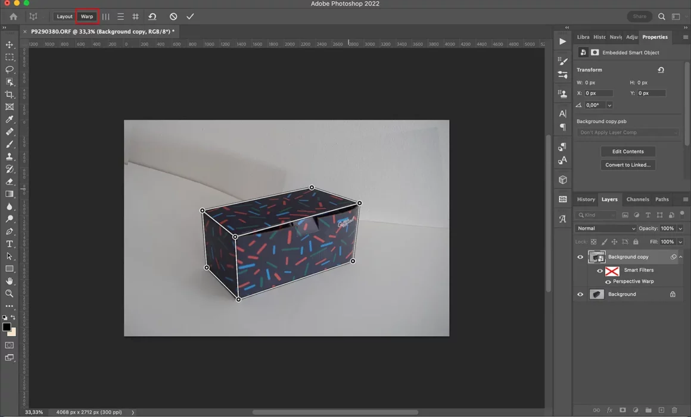Image resolution: width=691 pixels, height=417 pixels.
Task: Open the Edit Toolbar three-dots menu
Action: pos(10,306)
